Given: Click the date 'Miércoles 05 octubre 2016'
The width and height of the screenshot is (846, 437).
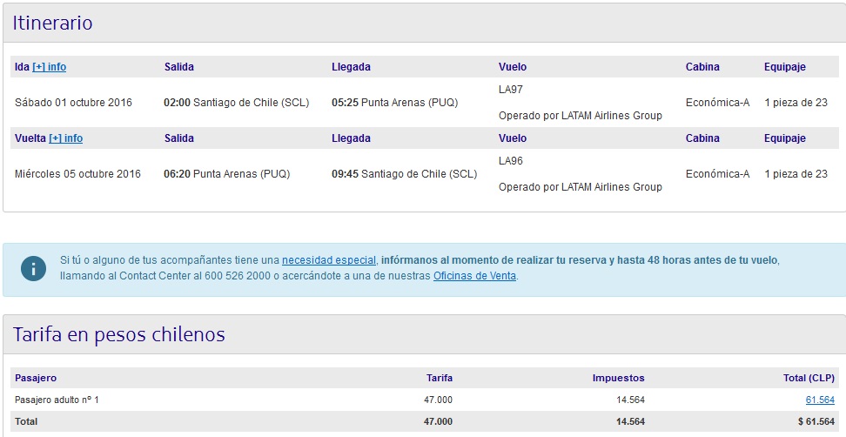Looking at the screenshot, I should pyautogui.click(x=77, y=174).
